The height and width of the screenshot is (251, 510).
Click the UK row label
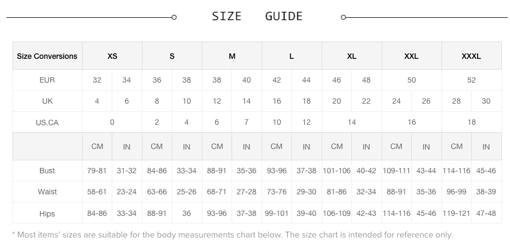pyautogui.click(x=47, y=101)
